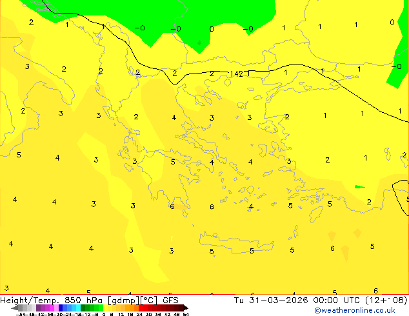Click the cyan swatch in the temperature legend
Screen dimensions: 409x316
pos(78,308)
